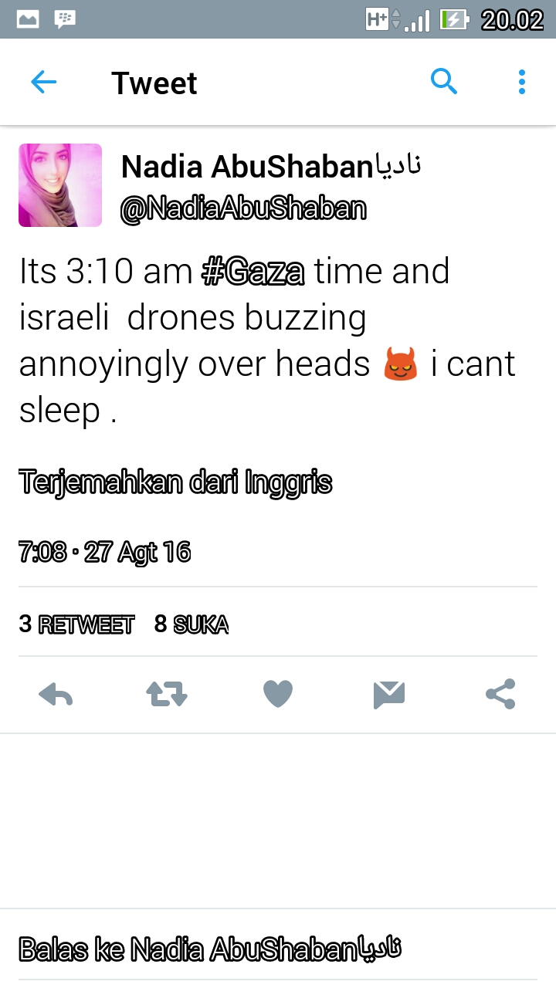This screenshot has width=556, height=988.
Task: Tap the battery icon in status bar
Action: 454,19
